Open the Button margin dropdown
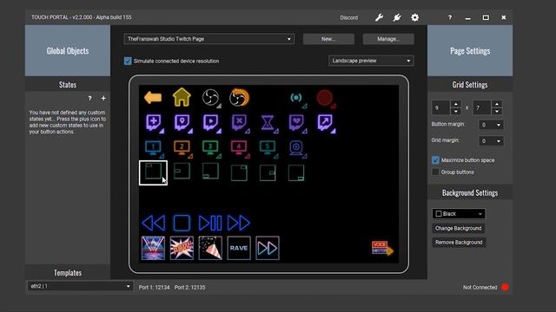 [491, 125]
